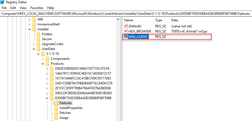Expand the 146A791C1E0954C4E815C1403D812C57 key
This screenshot has height=121, width=252.
[47, 74]
